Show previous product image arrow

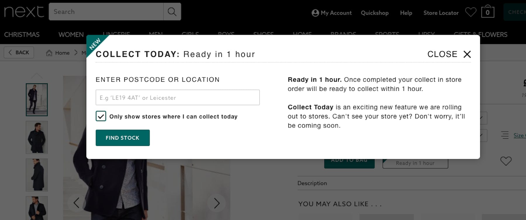tap(77, 202)
